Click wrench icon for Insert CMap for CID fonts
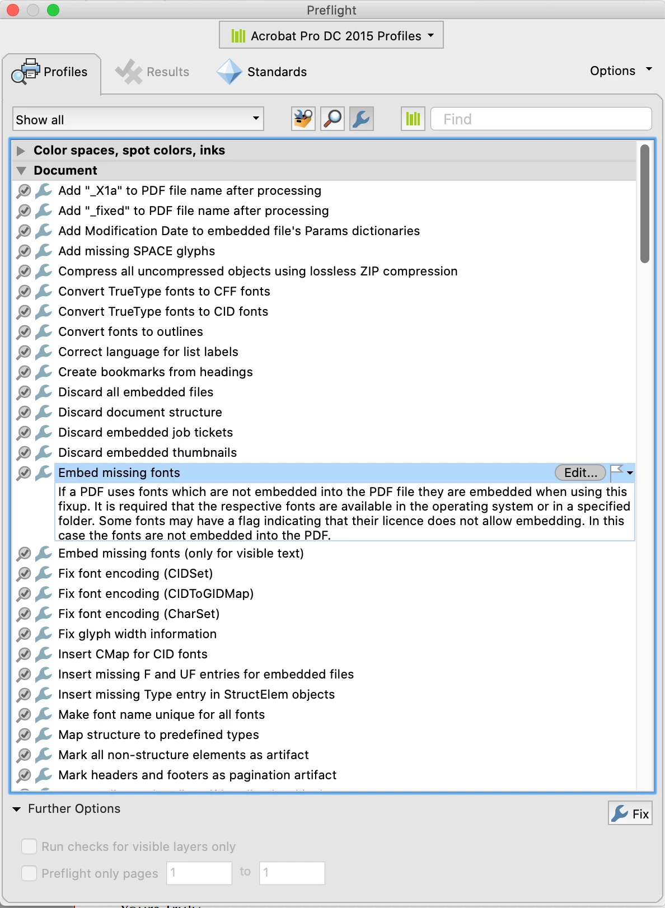665x908 pixels. [44, 654]
